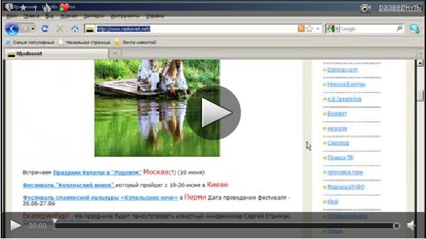Image resolution: width=426 pixels, height=239 pixels.
Task: Click small play button in control bar
Action: click(15, 226)
